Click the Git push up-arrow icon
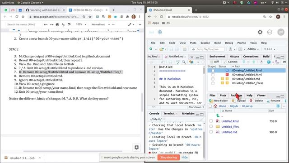 tap(254, 62)
